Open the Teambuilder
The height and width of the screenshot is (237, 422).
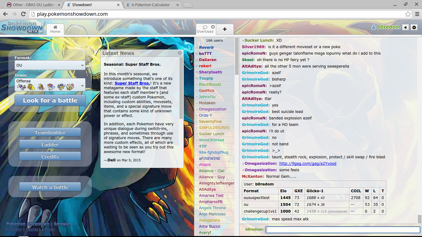point(50,132)
